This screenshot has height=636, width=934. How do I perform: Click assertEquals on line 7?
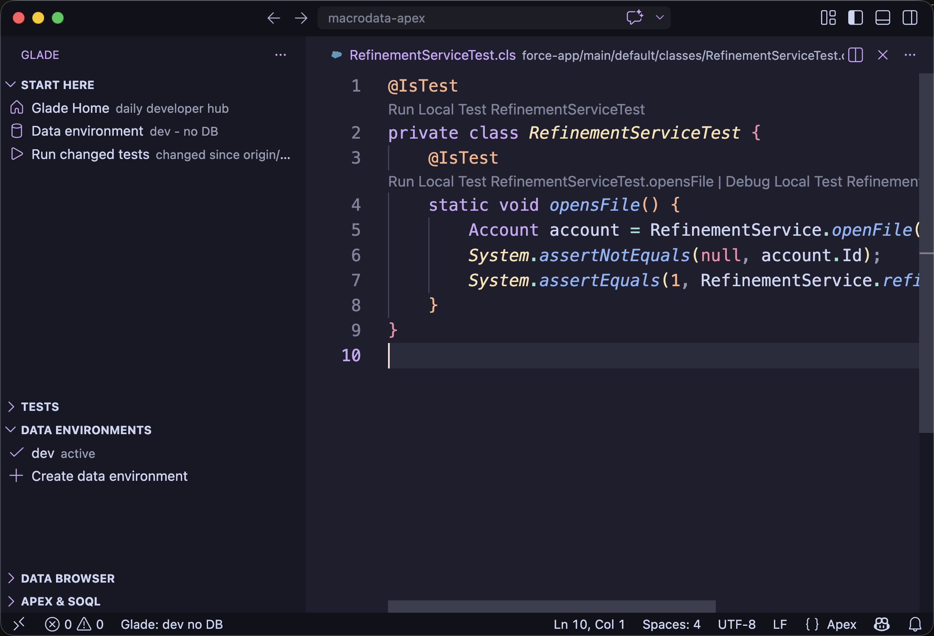599,280
